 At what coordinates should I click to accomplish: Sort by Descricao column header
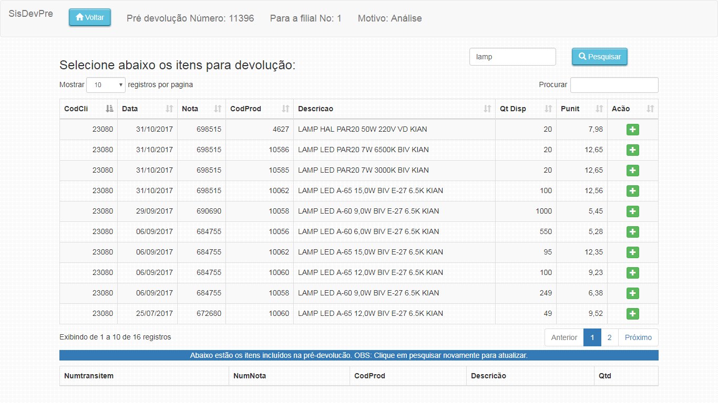pyautogui.click(x=394, y=109)
